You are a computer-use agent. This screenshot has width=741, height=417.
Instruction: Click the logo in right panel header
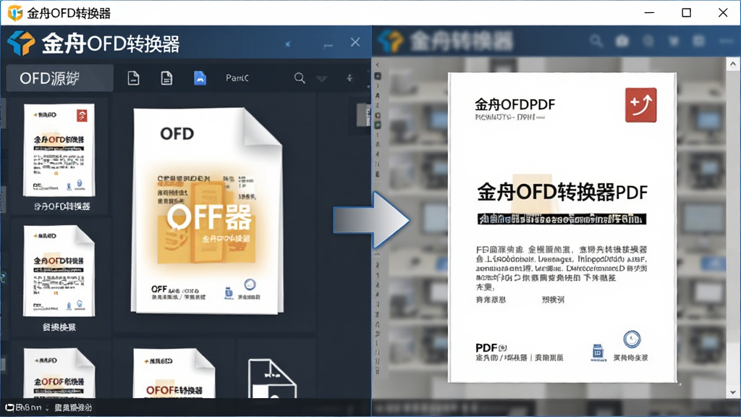coord(390,41)
